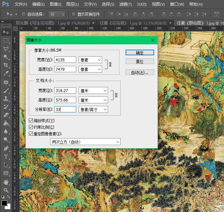Select the History Brush tool
This screenshot has height=212, width=224.
coord(6,107)
